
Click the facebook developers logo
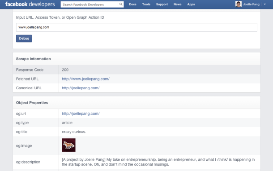pyautogui.click(x=30, y=4)
